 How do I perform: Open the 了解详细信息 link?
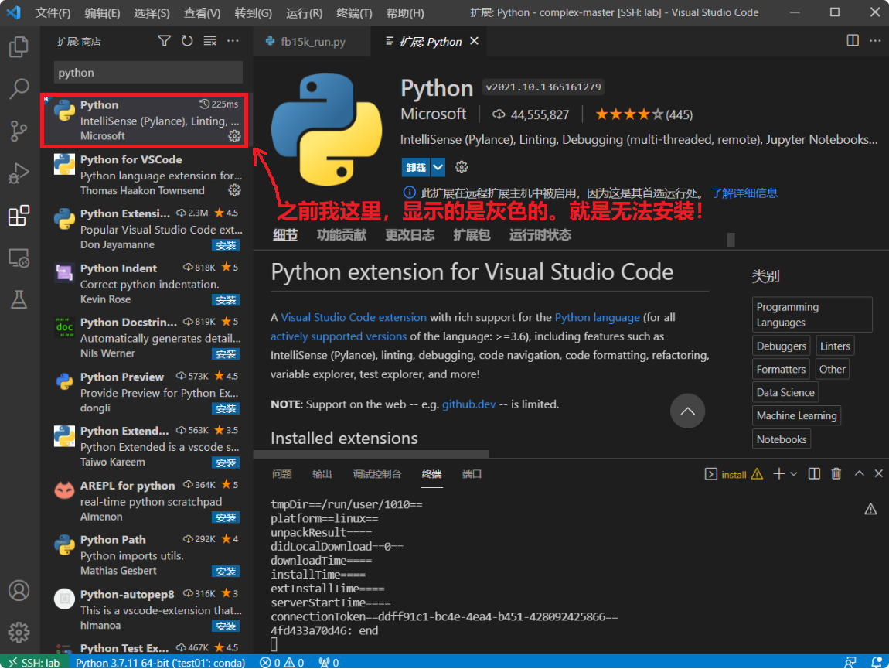point(744,193)
